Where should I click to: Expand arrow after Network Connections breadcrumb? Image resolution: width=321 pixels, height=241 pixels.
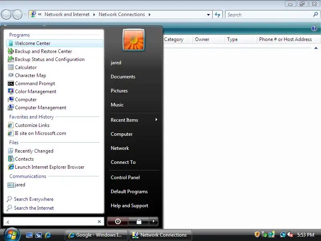(x=150, y=14)
